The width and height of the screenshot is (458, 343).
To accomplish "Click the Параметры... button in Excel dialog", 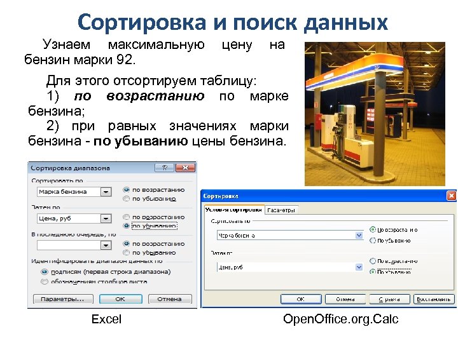I will pos(63,299).
